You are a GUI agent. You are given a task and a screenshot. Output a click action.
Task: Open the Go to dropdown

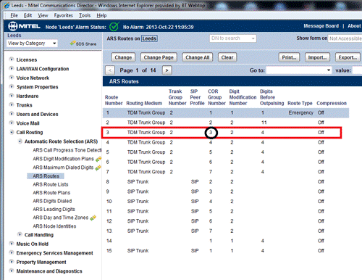coord(299,70)
